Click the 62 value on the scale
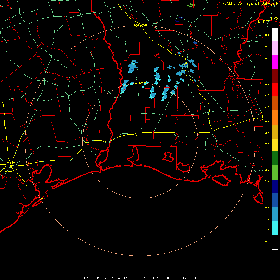Viewport: 280px width, 280px height. pyautogui.click(x=267, y=47)
